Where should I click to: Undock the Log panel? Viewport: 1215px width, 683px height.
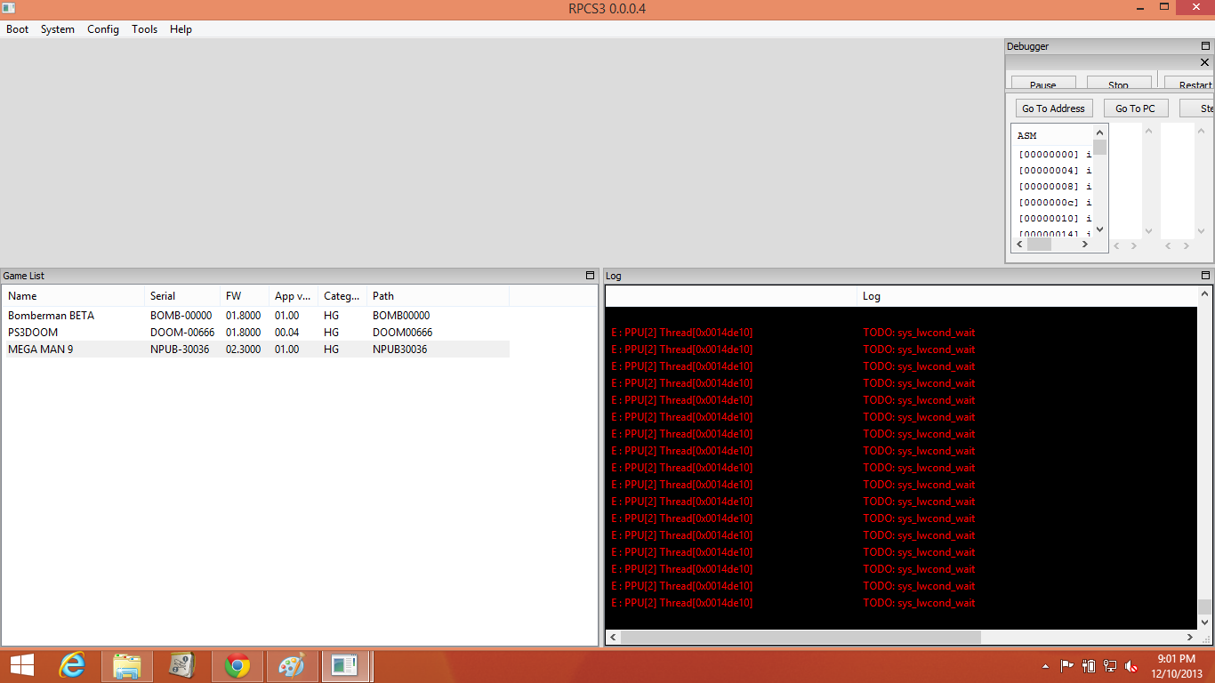(1205, 276)
